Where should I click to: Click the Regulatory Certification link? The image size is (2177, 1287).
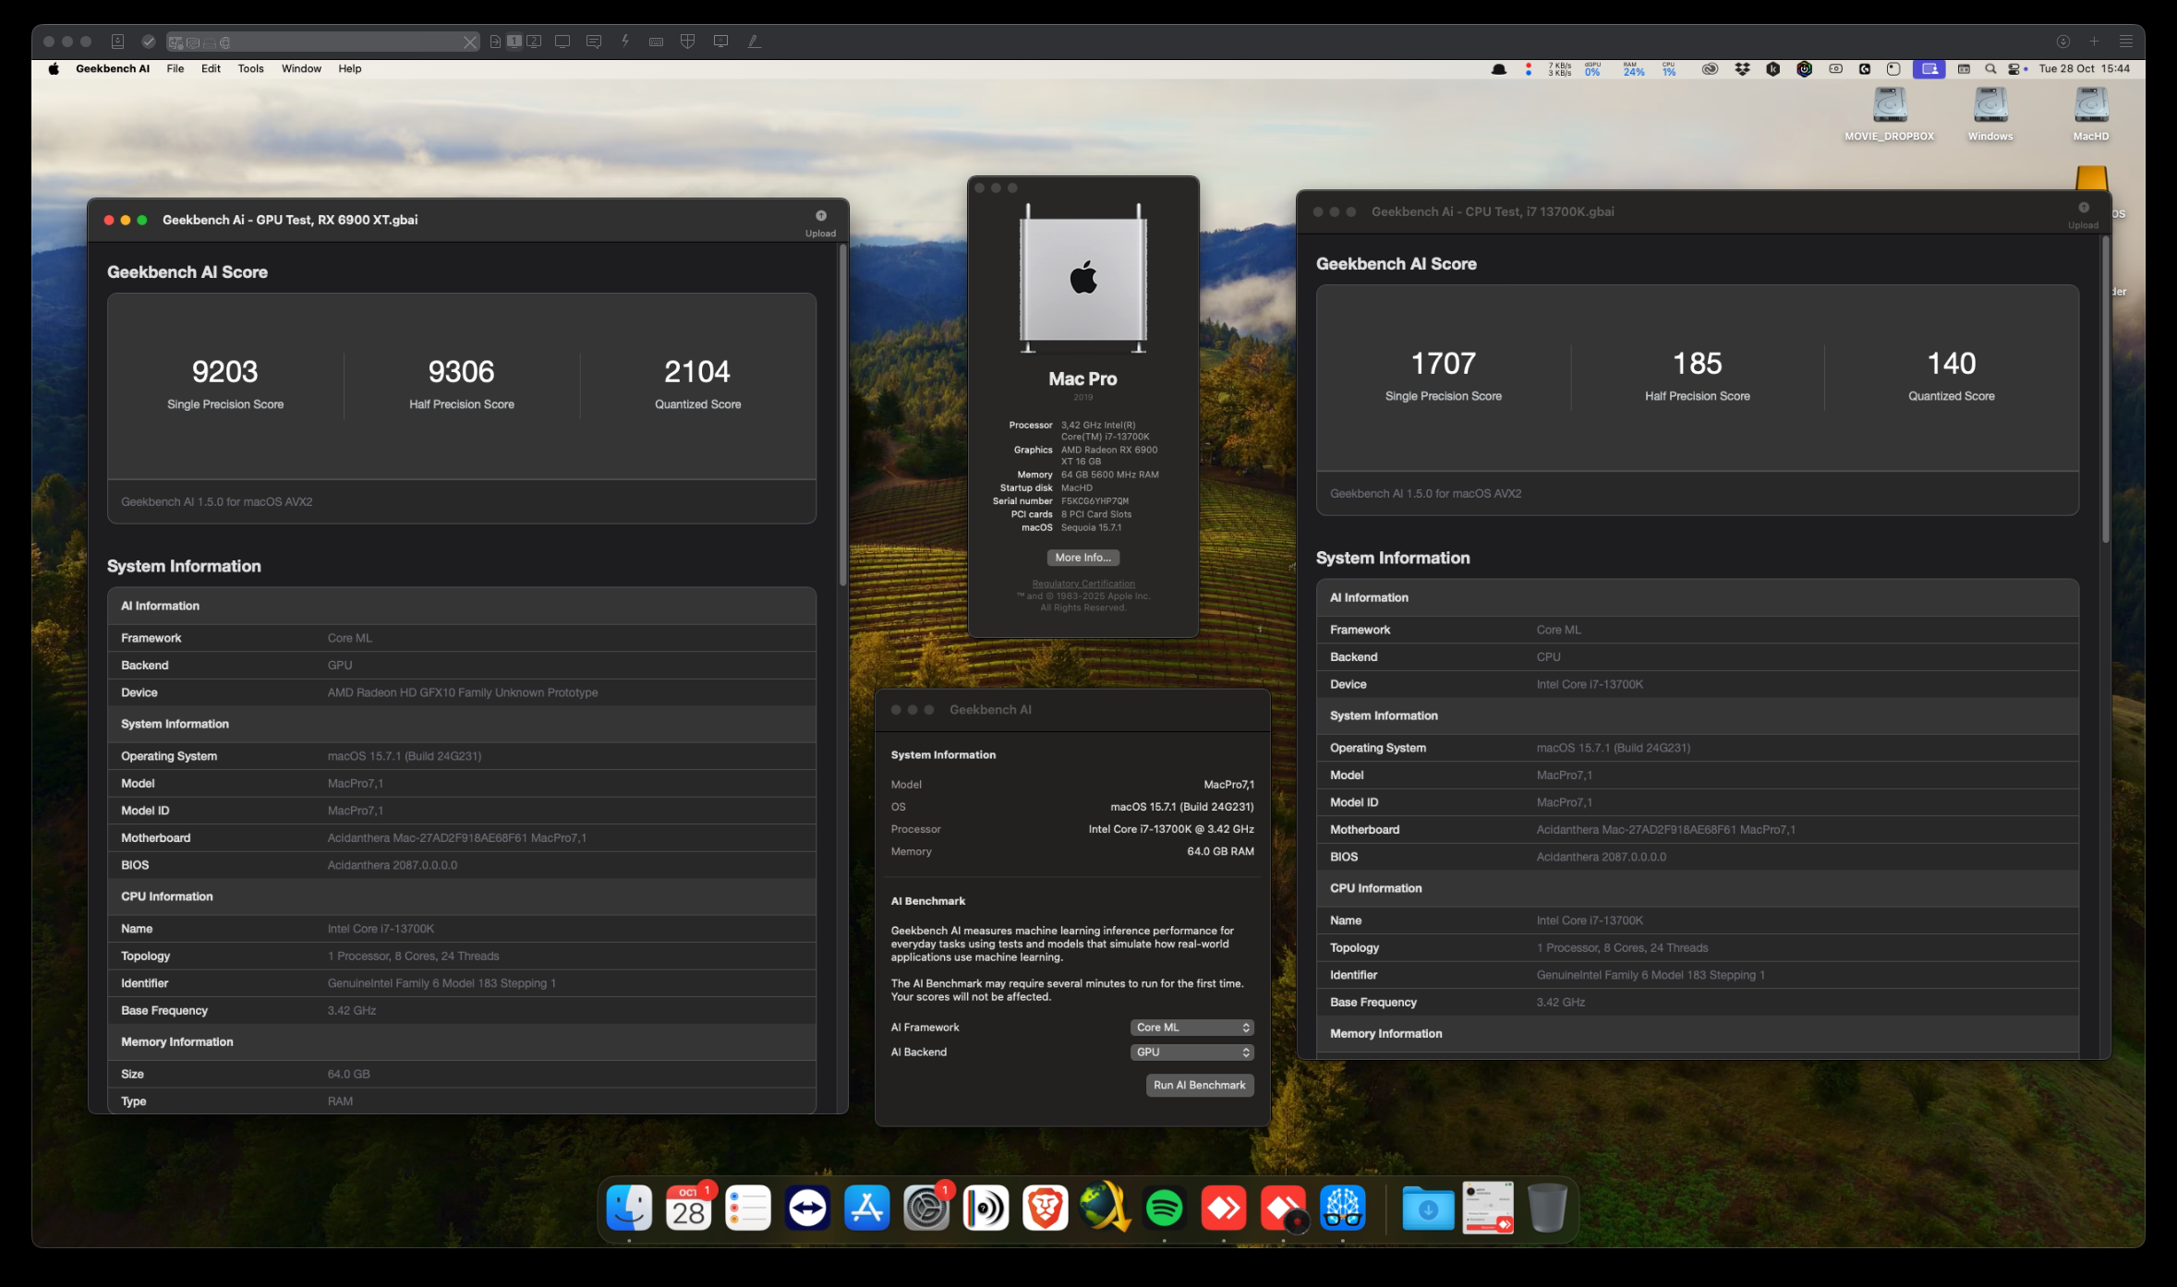pyautogui.click(x=1082, y=583)
